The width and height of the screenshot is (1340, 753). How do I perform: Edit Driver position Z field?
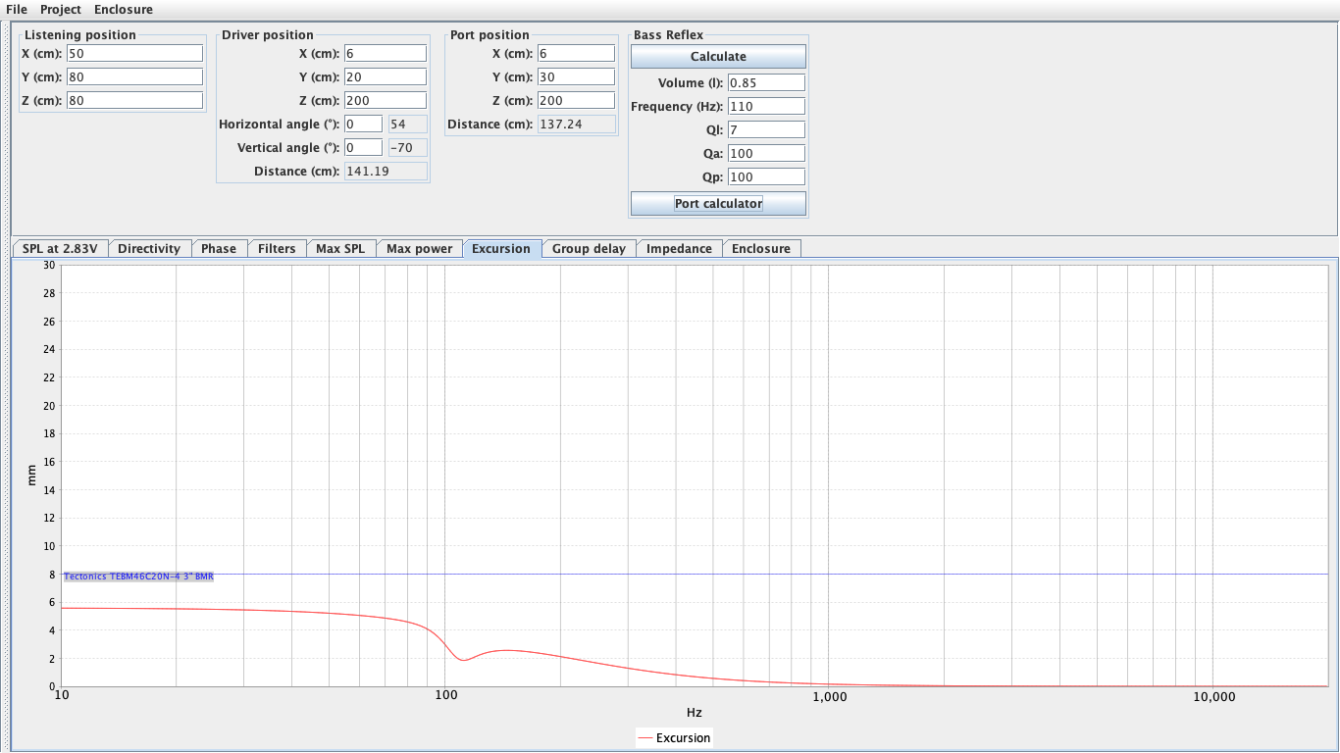click(386, 100)
